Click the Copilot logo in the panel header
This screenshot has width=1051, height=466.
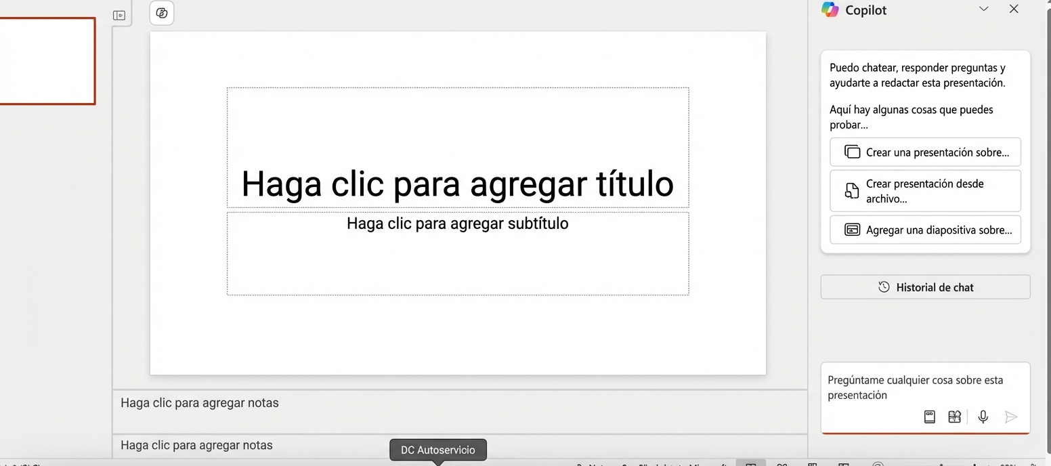(x=830, y=9)
